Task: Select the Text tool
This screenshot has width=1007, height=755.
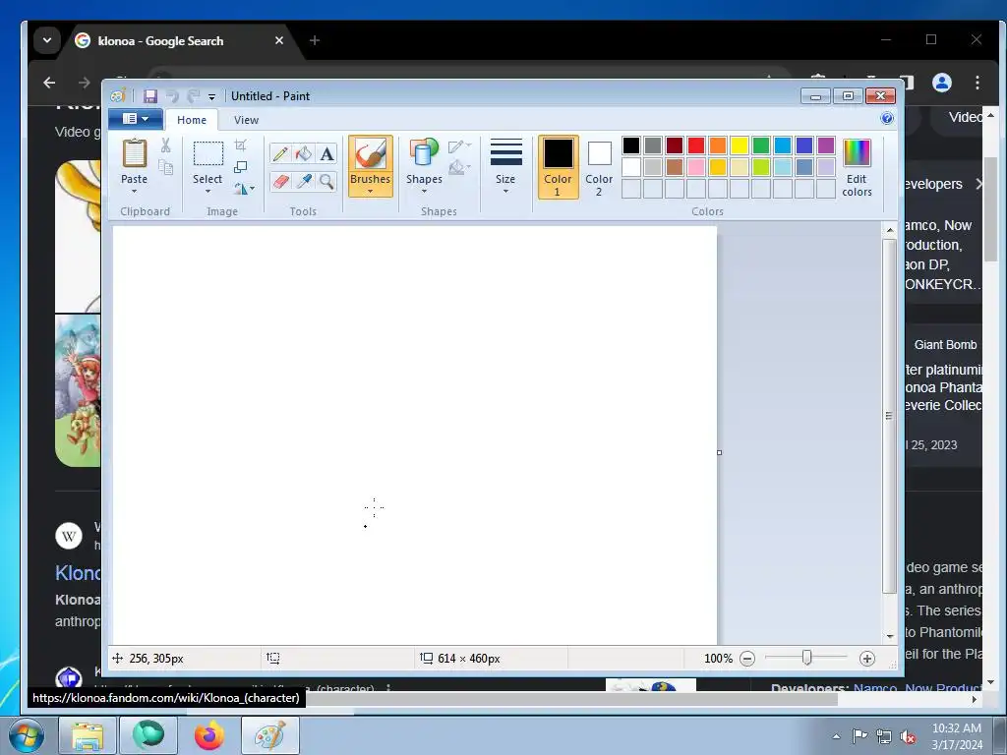Action: 326,154
